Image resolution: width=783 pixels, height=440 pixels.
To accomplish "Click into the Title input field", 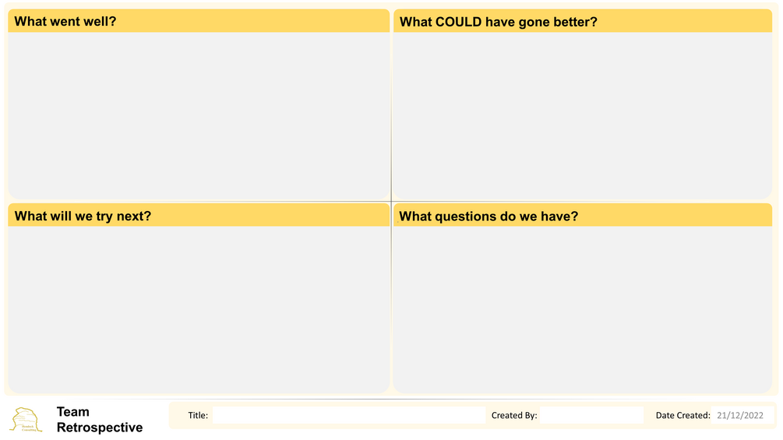I will pos(348,416).
